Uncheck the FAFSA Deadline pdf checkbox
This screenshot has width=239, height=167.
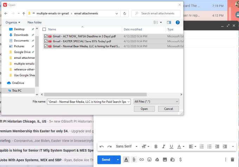pyautogui.click(x=46, y=36)
